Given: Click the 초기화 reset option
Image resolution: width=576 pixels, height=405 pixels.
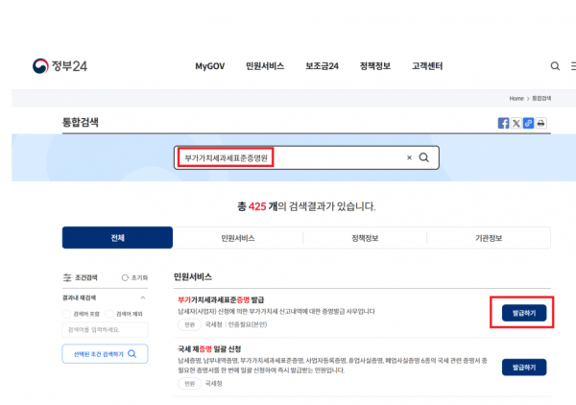Looking at the screenshot, I should click(x=126, y=277).
